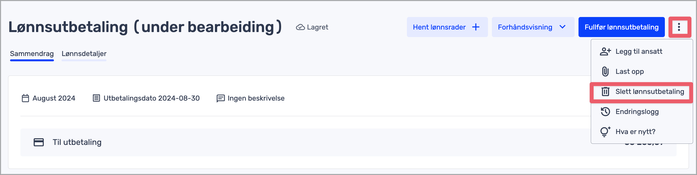Click the cloud saved status icon
The width and height of the screenshot is (697, 175).
click(300, 27)
